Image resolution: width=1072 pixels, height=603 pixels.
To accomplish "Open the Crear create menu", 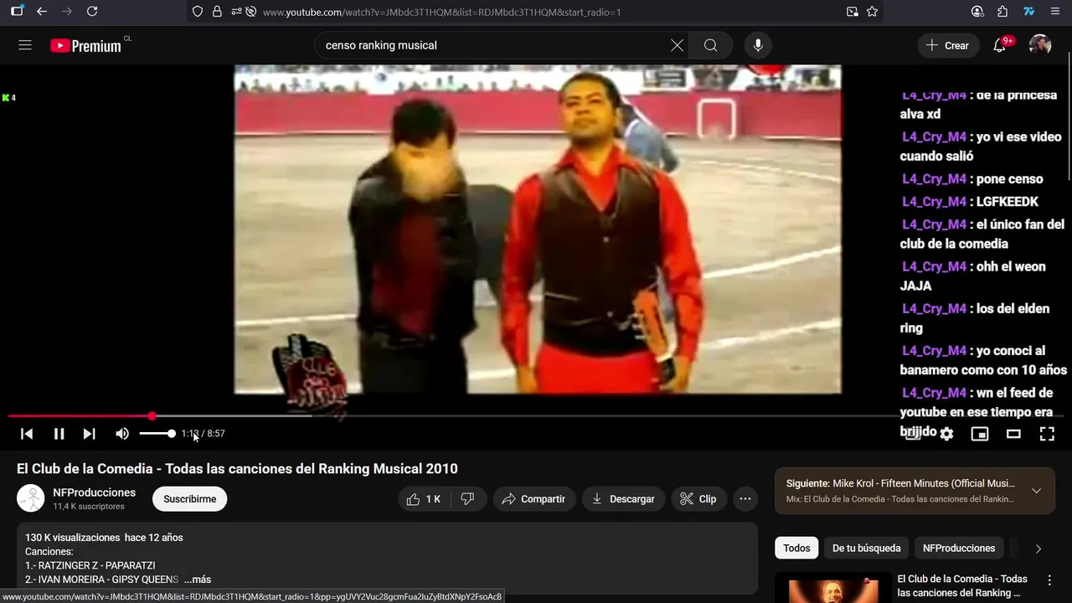I will pos(947,45).
